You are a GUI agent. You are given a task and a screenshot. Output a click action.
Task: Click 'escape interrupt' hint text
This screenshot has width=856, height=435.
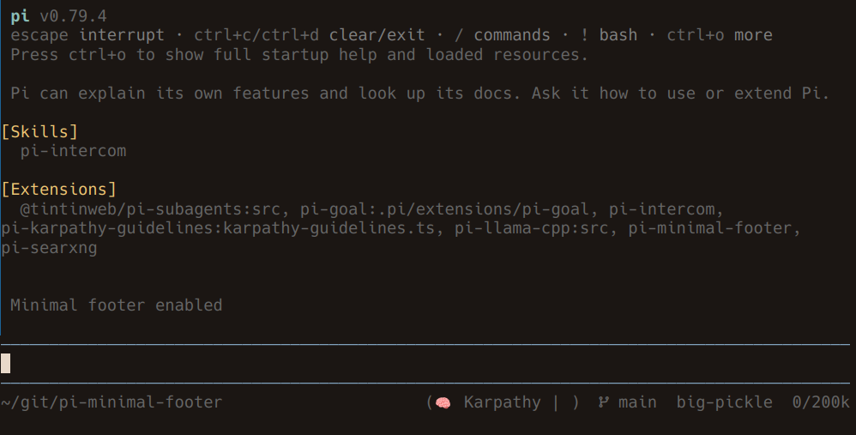click(87, 35)
